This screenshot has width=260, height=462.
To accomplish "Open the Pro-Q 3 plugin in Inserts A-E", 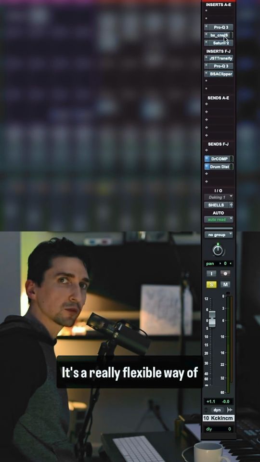I will click(221, 27).
